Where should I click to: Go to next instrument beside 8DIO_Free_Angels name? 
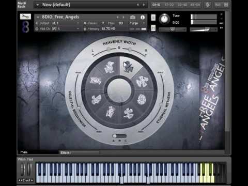[123, 17]
